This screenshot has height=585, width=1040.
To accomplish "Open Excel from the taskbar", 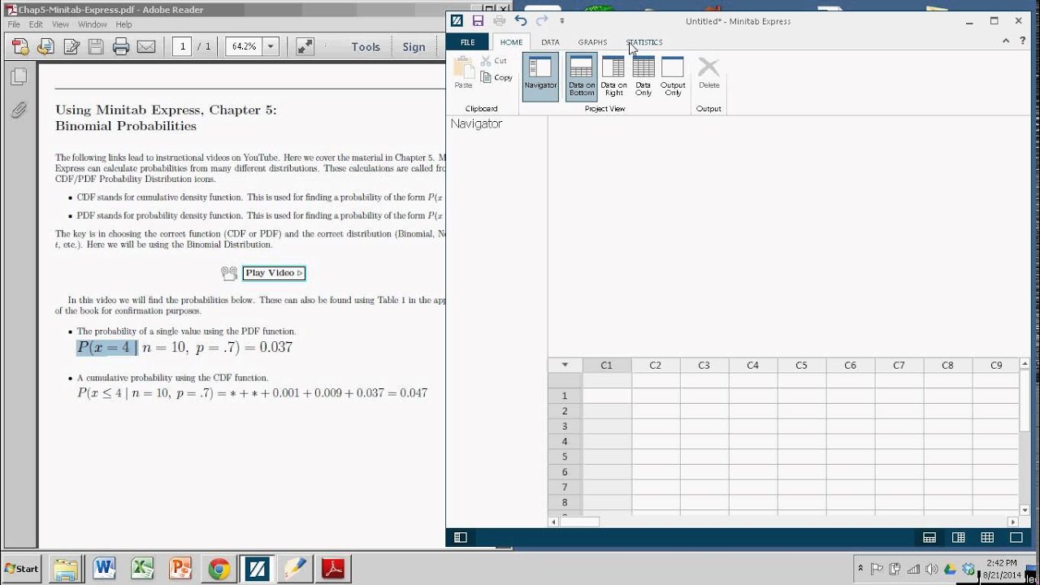I will click(143, 569).
